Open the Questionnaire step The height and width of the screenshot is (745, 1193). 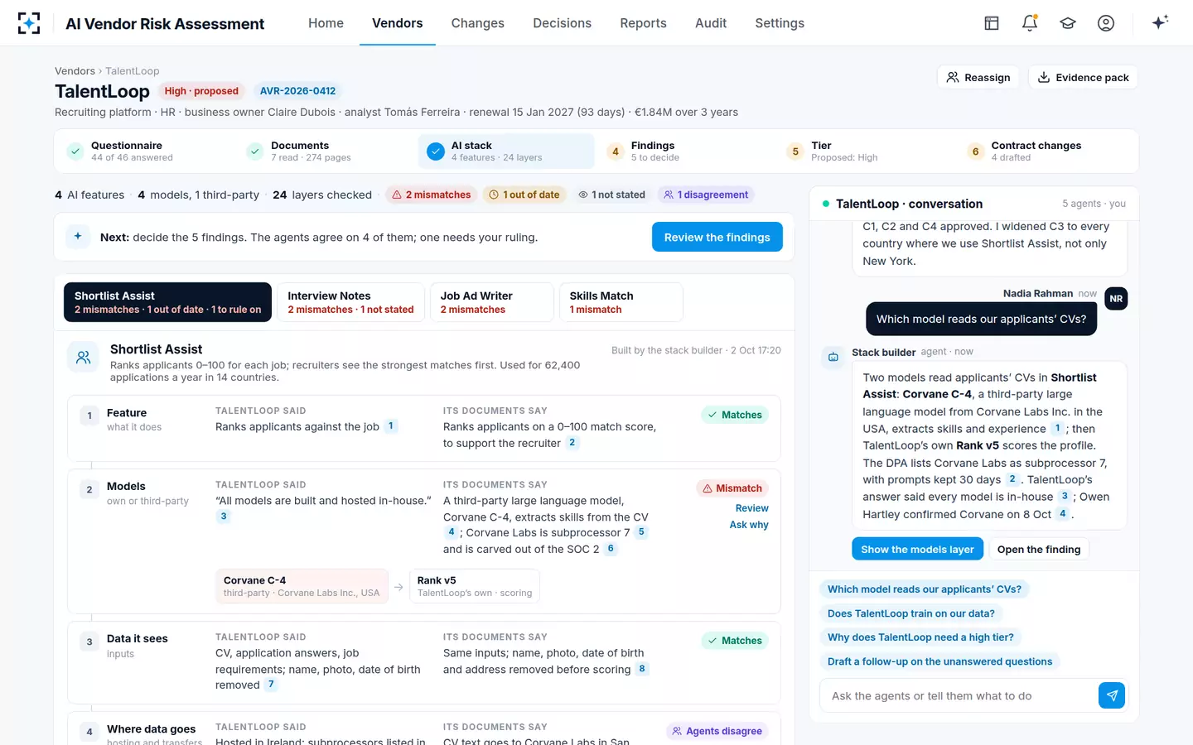147,151
